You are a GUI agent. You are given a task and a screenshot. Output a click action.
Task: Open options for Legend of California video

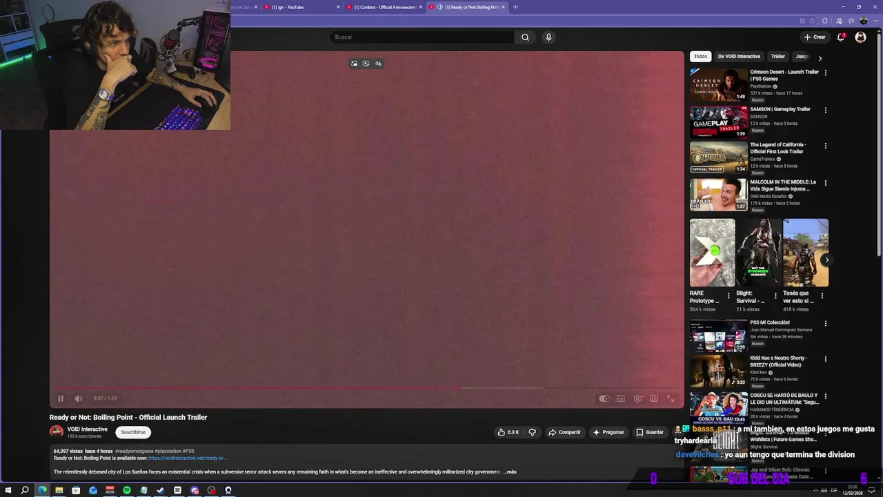click(x=825, y=146)
